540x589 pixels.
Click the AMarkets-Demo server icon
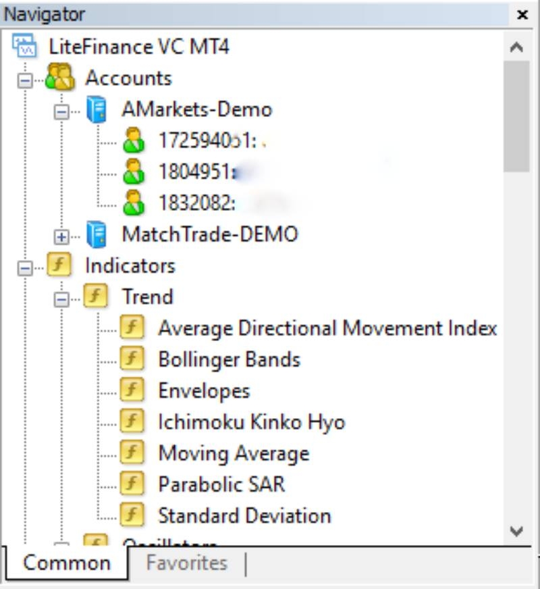coord(97,109)
